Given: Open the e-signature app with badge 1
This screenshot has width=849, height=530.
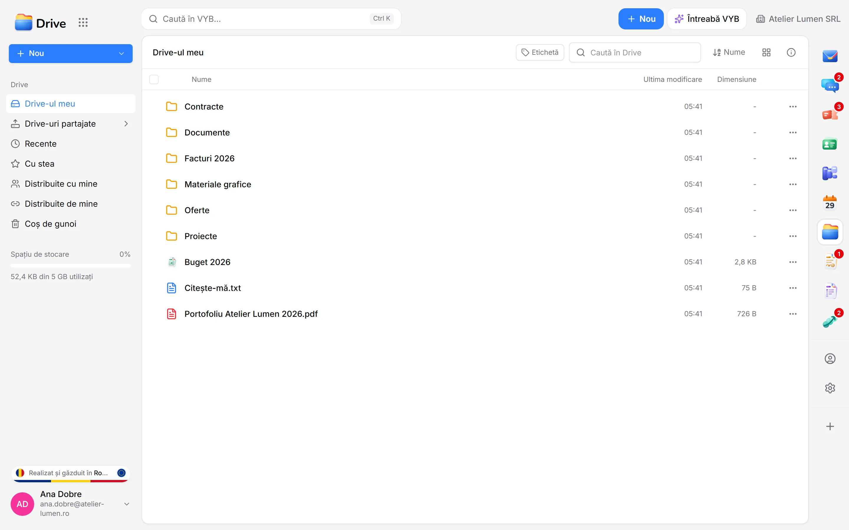Looking at the screenshot, I should (830, 261).
